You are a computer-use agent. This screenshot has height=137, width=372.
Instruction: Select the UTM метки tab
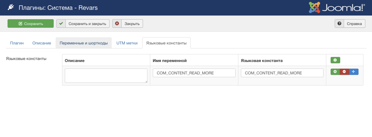coord(127,43)
